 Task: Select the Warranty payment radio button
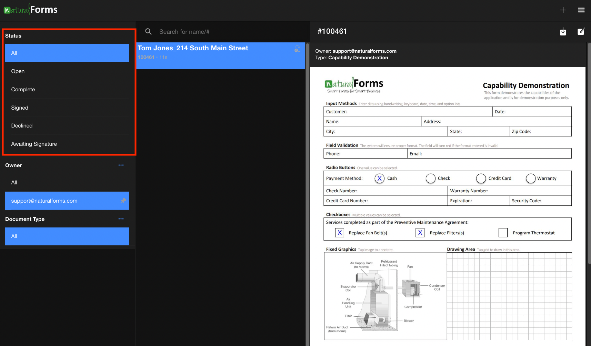point(531,178)
